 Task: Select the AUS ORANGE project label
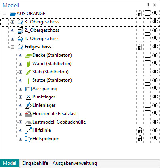pos(31,14)
